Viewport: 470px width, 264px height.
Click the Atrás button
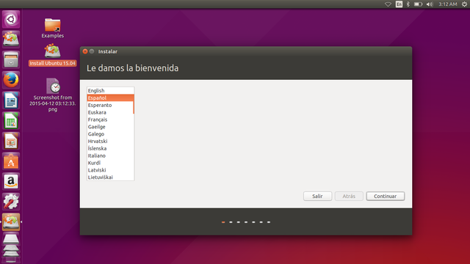(x=349, y=196)
